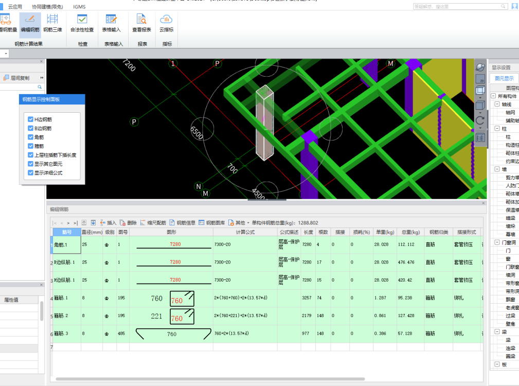Collapse 门窗洞 tree node

[497, 242]
